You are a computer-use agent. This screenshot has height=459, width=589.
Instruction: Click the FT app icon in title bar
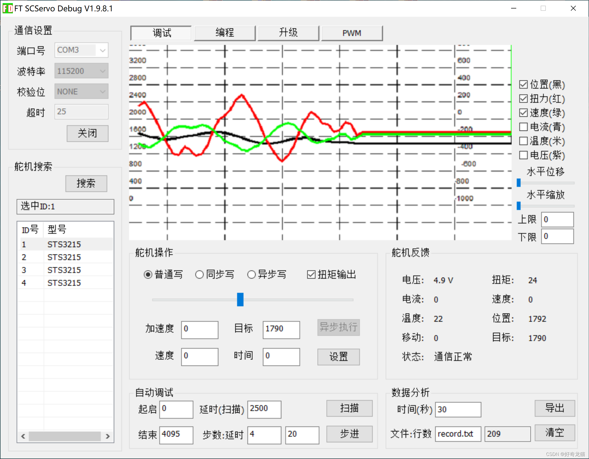tap(7, 8)
